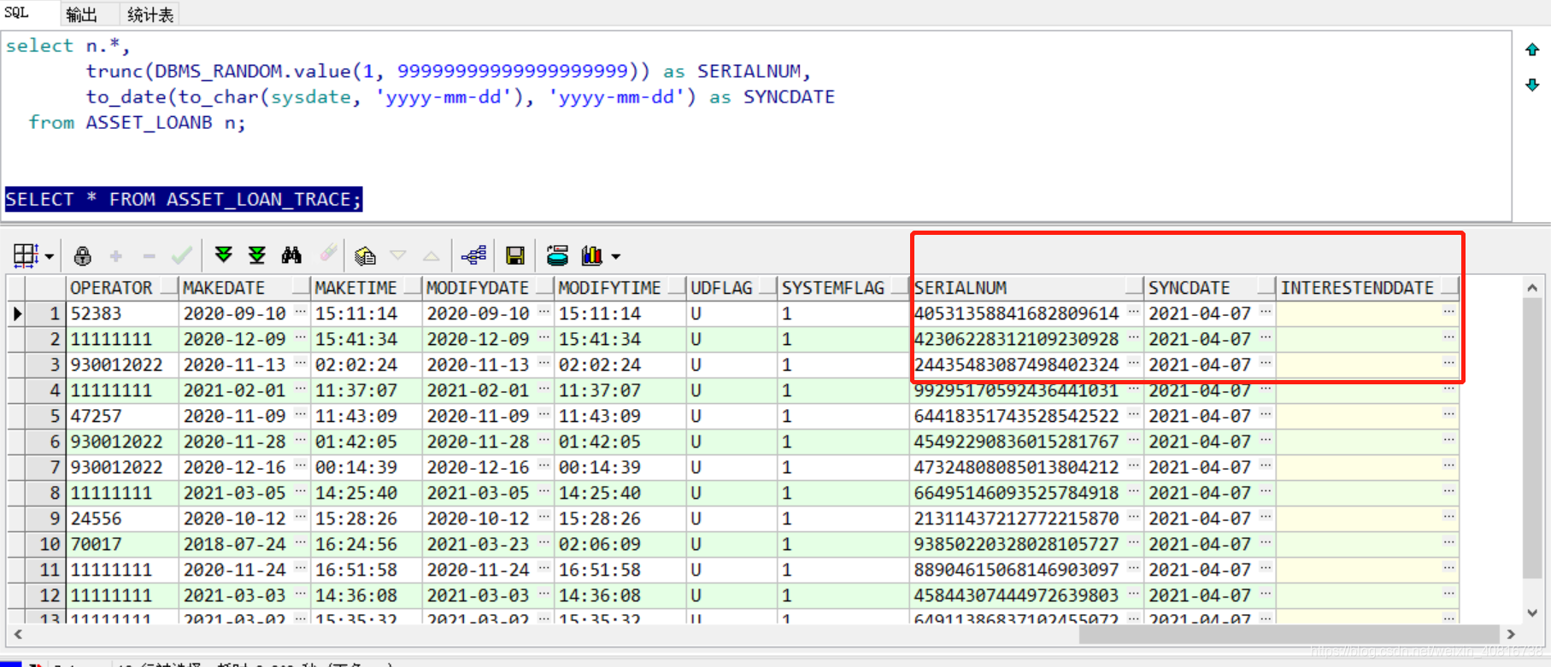The height and width of the screenshot is (667, 1551).
Task: Click the linked query tree icon
Action: pyautogui.click(x=473, y=255)
